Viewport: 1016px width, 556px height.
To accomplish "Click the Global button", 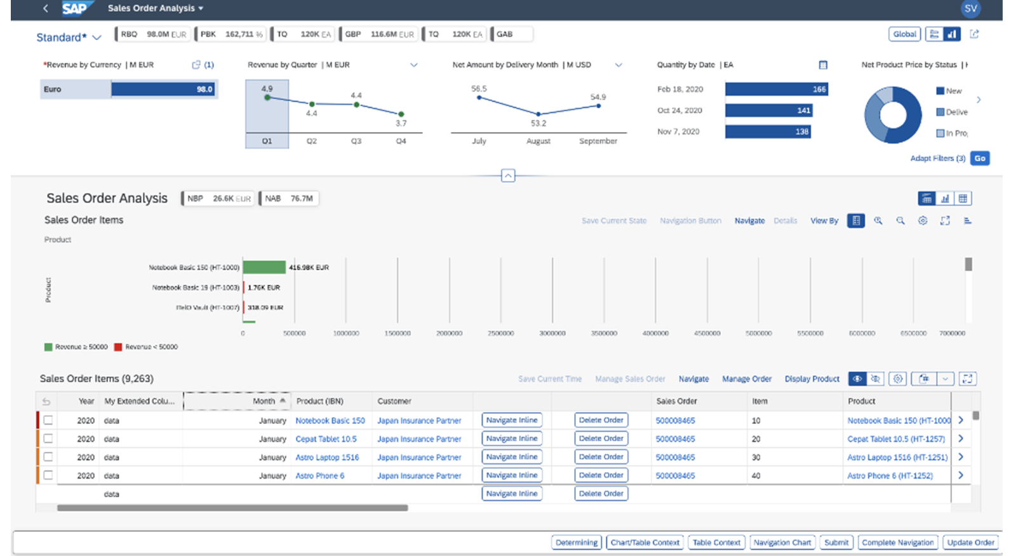I will point(905,34).
